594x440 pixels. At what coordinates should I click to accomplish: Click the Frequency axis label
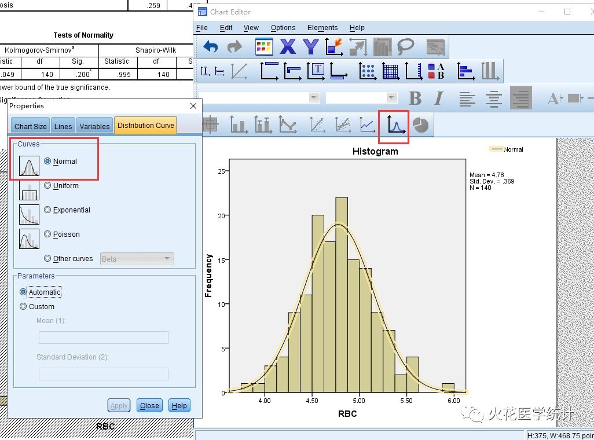pos(208,276)
